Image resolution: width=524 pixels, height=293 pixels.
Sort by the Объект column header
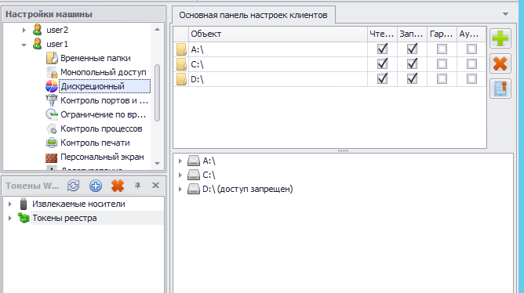pos(278,34)
